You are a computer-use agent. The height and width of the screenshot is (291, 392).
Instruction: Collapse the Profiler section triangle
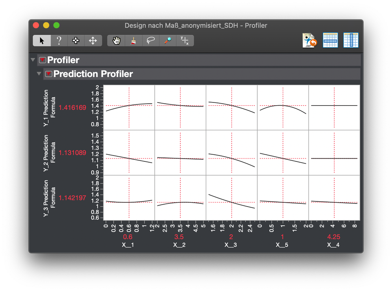tap(33, 60)
